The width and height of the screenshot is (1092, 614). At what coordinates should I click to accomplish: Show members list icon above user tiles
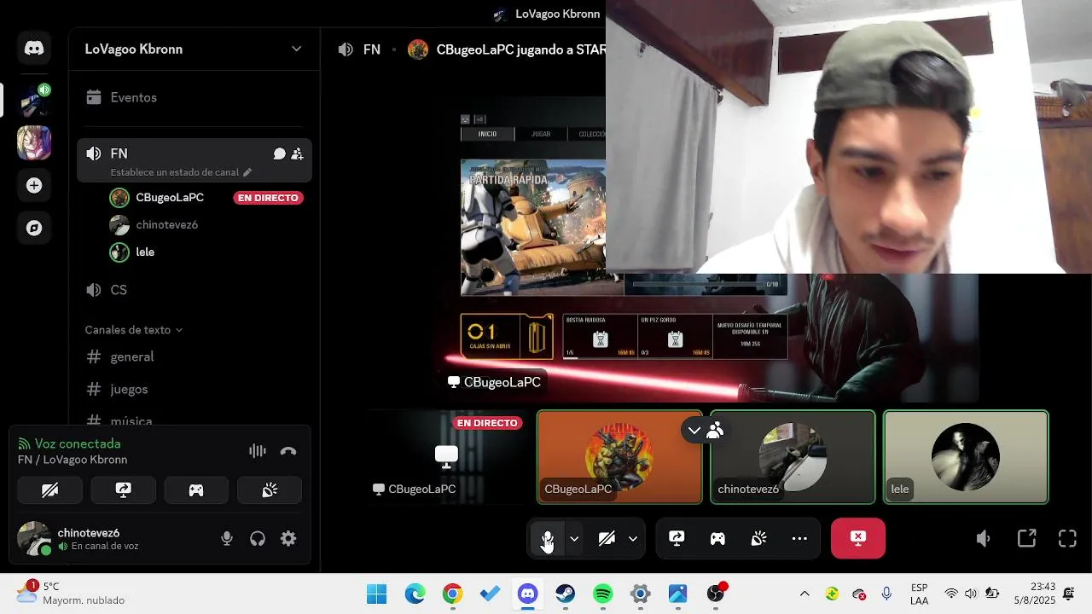pos(715,431)
